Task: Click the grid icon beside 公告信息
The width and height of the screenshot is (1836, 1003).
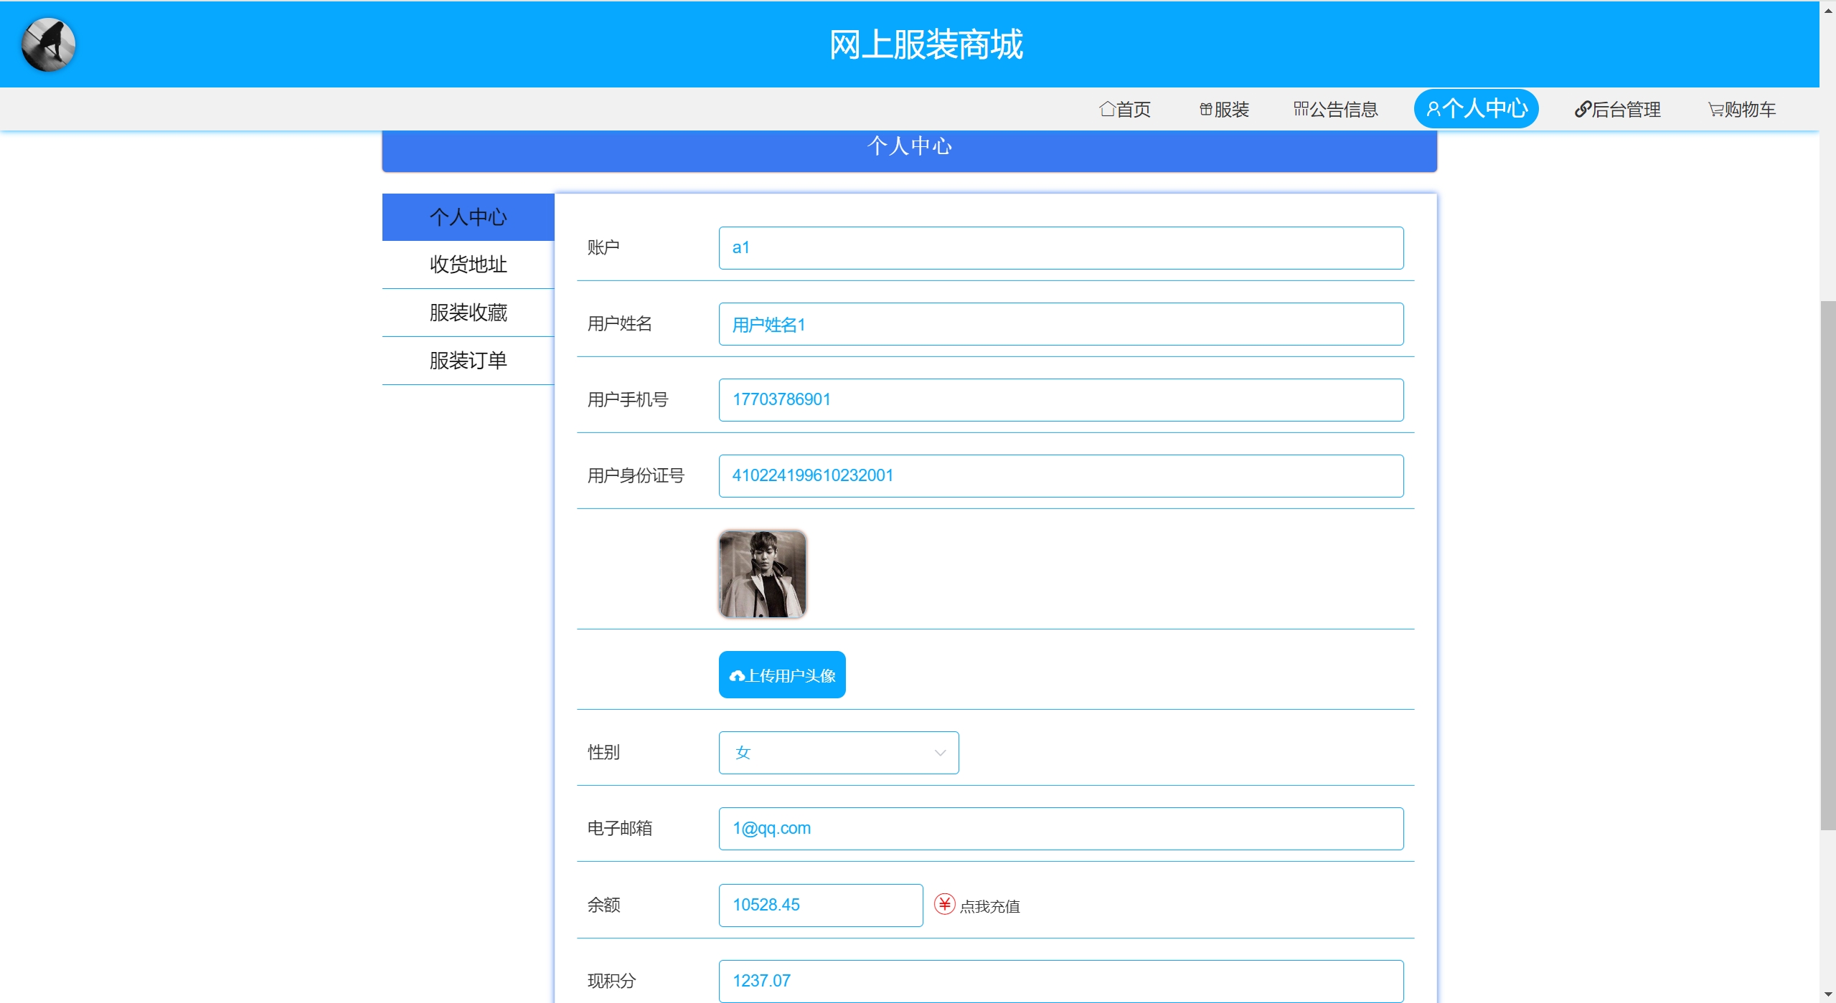Action: pyautogui.click(x=1301, y=109)
